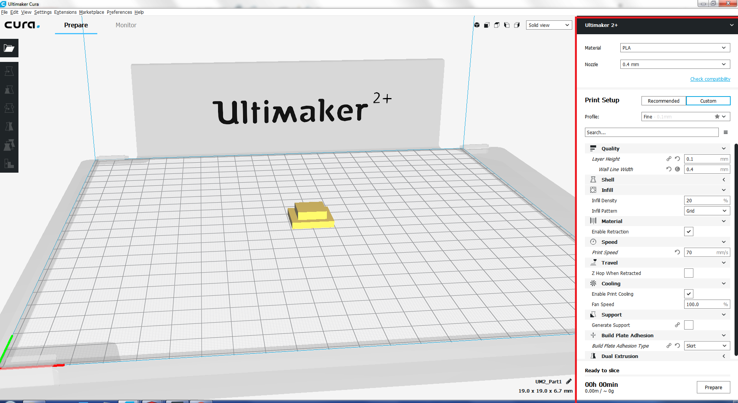This screenshot has height=403, width=738.
Task: Click the Prepare button below Ready to slice
Action: click(x=713, y=387)
